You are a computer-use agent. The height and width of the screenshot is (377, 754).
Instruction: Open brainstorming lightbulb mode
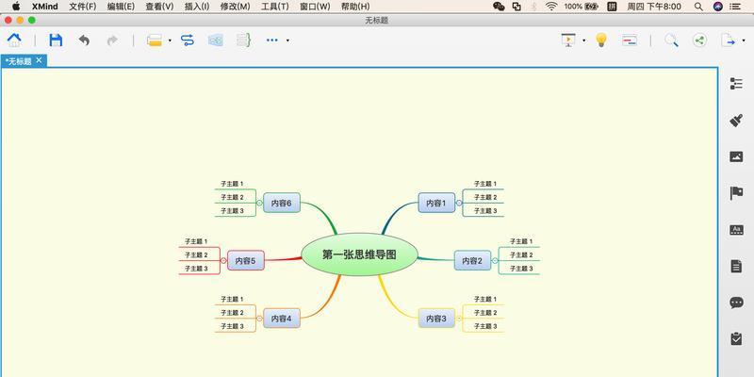(601, 40)
